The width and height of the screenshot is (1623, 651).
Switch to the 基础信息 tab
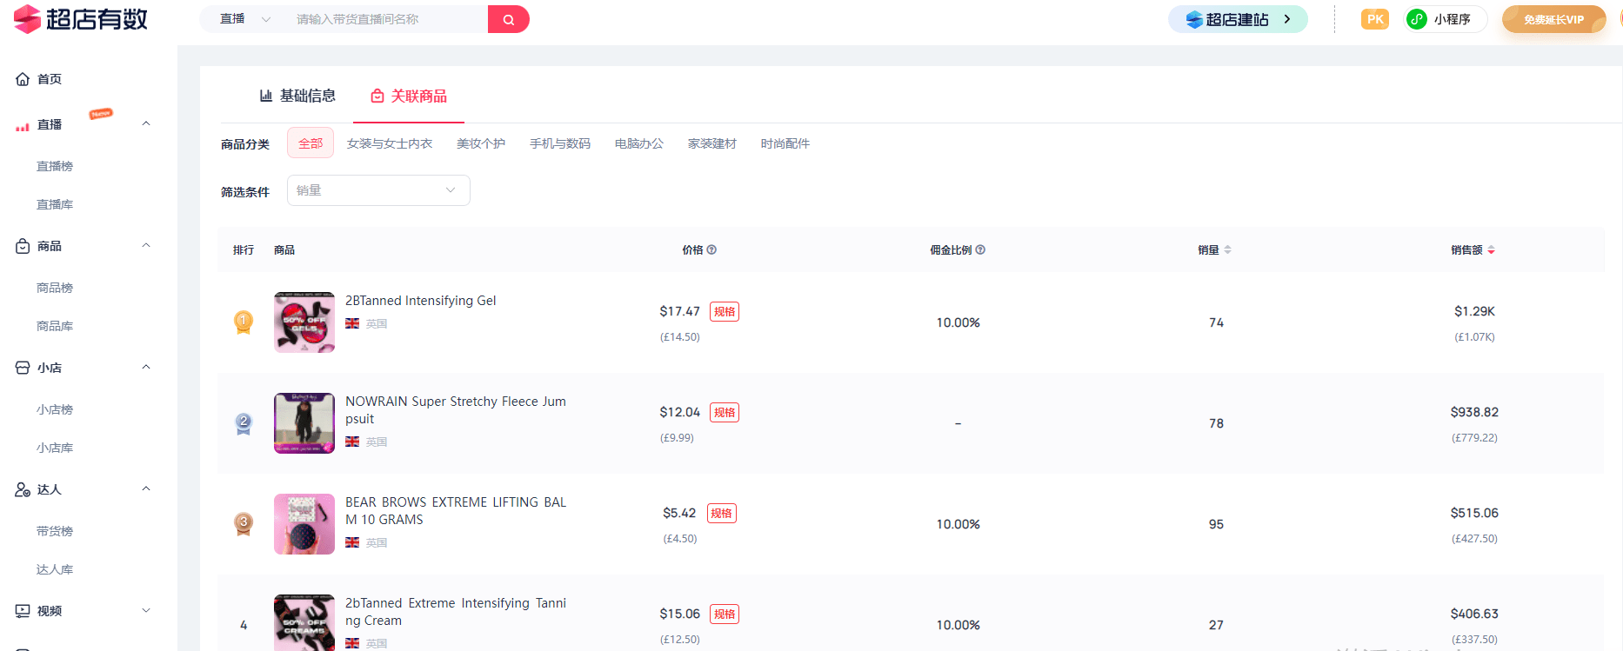tap(297, 96)
